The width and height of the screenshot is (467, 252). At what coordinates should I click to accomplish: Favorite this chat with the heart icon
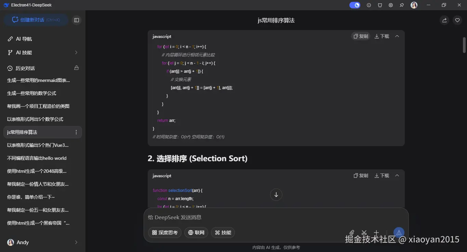(x=457, y=20)
